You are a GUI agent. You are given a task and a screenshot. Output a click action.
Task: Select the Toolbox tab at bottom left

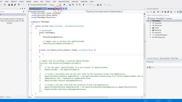8,97
